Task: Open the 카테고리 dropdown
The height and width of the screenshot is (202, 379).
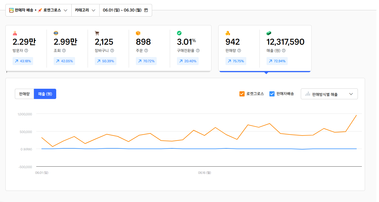Action: point(85,10)
